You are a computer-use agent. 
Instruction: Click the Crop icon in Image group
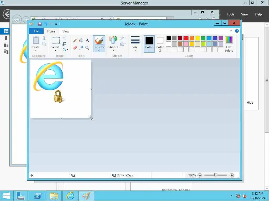point(64,38)
